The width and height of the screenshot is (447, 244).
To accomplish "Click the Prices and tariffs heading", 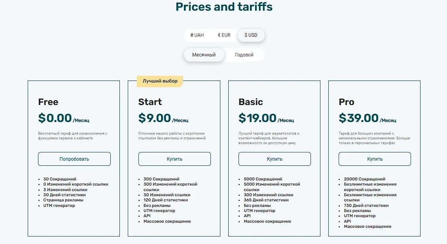I will [224, 7].
